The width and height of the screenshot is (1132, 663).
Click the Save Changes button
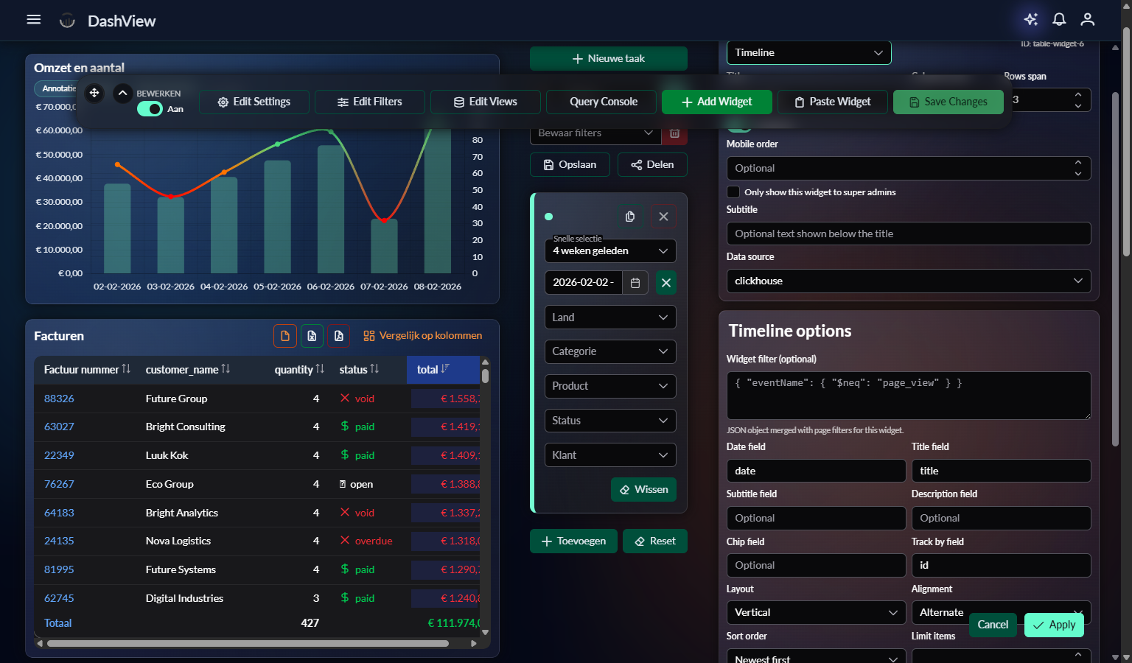948,102
